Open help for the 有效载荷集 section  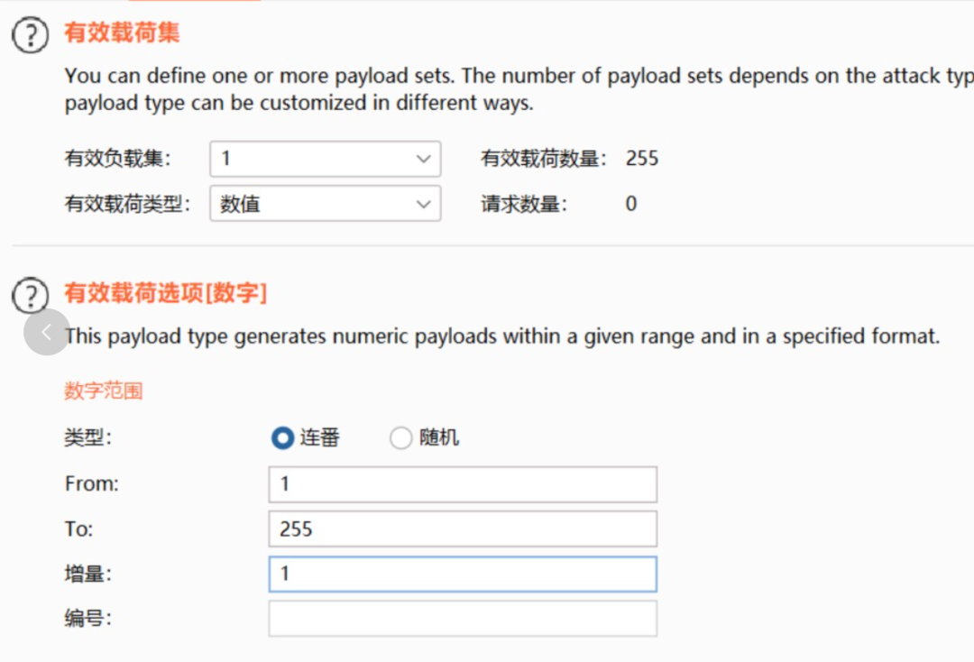[30, 35]
